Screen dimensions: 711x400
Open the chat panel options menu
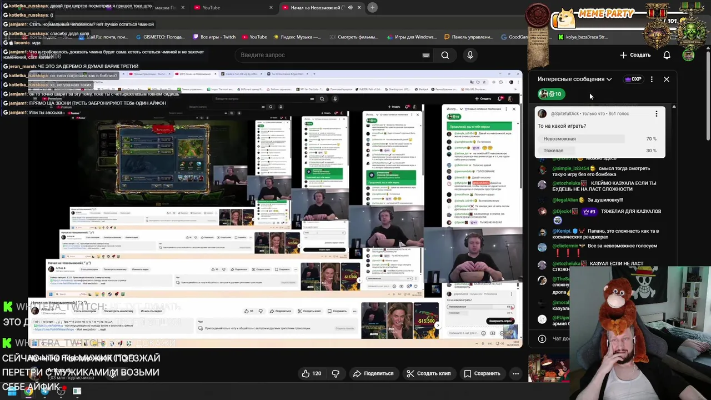(x=652, y=79)
